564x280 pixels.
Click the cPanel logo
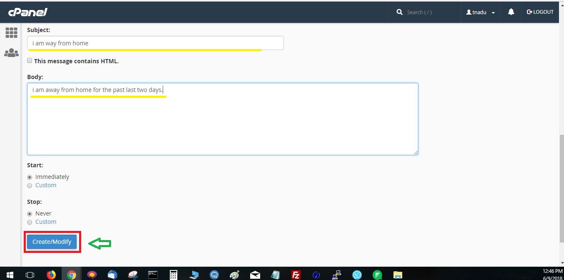[x=28, y=12]
